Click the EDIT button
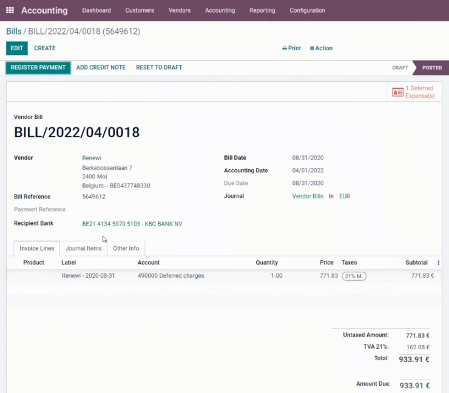Screen dimensions: 449x393 click(x=17, y=48)
